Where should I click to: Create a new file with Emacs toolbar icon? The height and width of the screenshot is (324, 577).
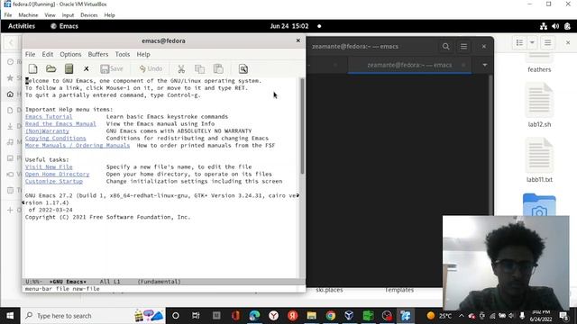pyautogui.click(x=32, y=68)
